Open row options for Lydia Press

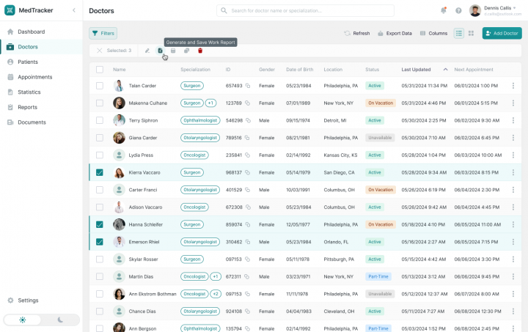(x=513, y=155)
